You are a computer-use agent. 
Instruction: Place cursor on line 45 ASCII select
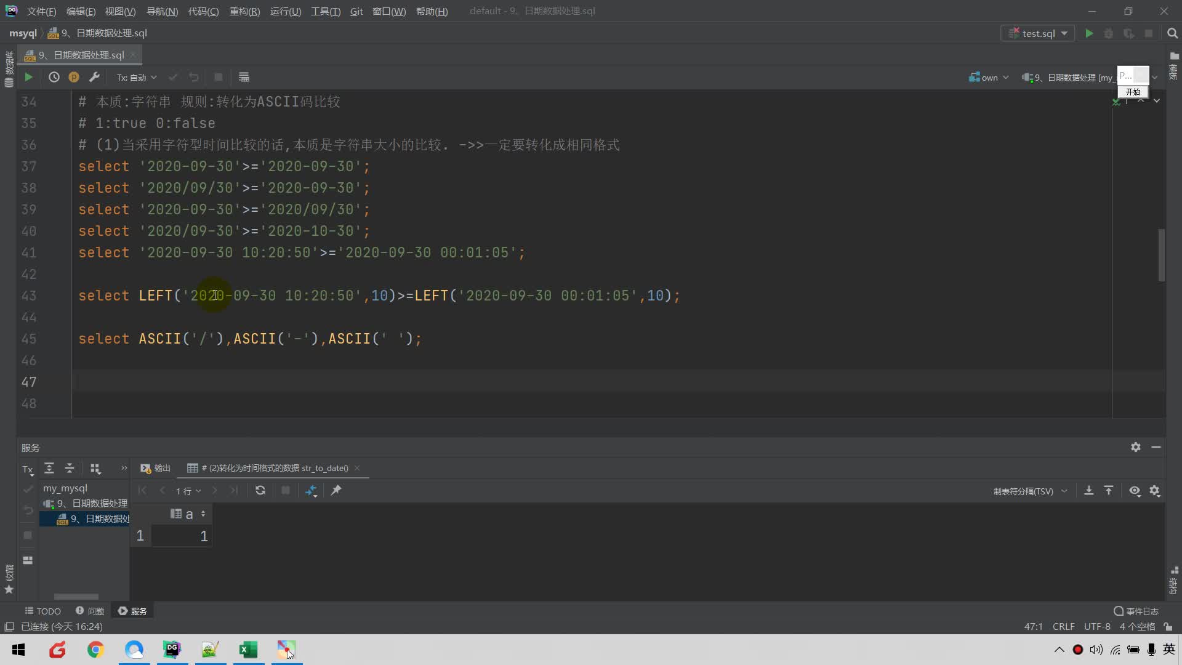click(250, 339)
